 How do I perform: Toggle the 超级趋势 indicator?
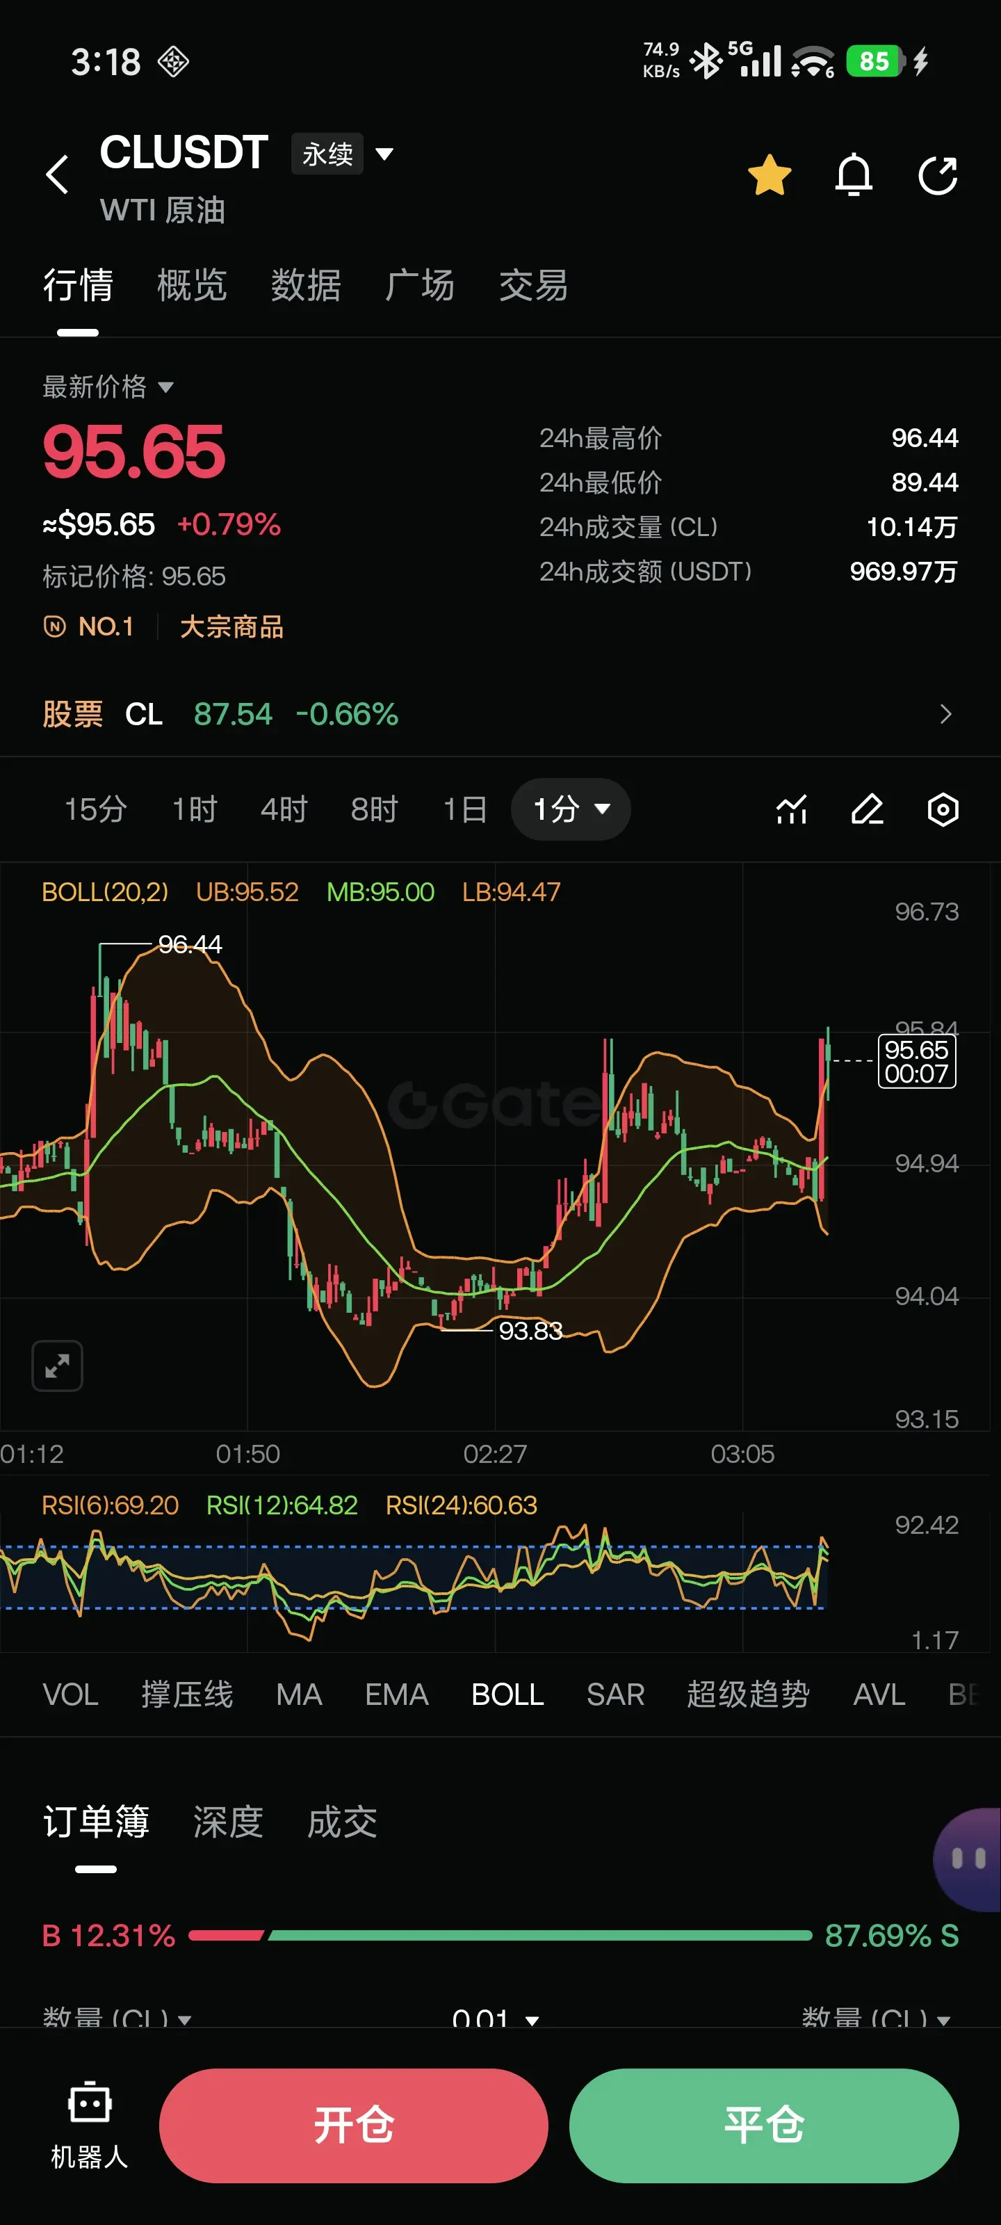tap(748, 1694)
